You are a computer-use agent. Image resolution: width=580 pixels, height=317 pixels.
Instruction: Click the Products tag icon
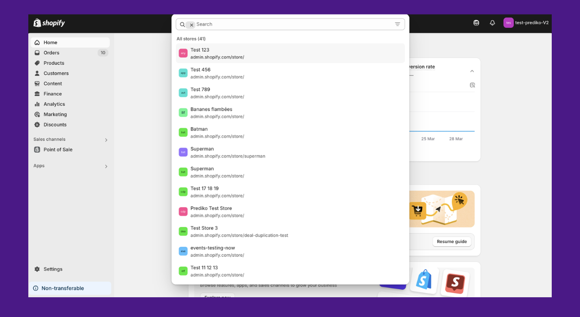37,63
